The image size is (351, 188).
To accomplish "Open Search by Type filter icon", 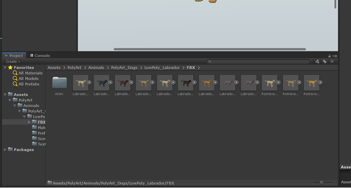I will point(317,61).
